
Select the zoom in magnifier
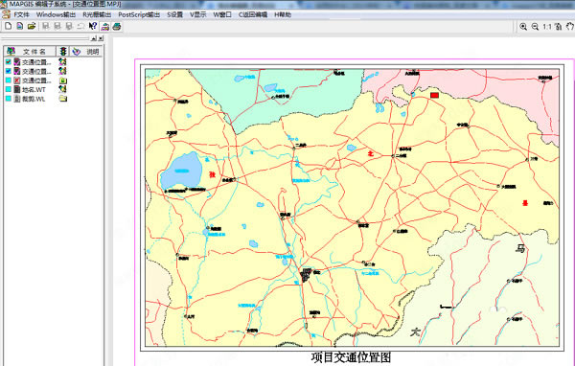point(523,27)
